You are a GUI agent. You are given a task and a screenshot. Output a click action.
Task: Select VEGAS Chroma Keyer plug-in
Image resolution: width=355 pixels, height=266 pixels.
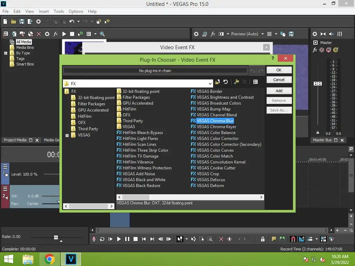214,127
